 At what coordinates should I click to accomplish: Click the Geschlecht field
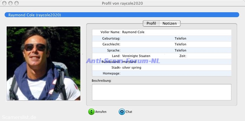point(145,44)
